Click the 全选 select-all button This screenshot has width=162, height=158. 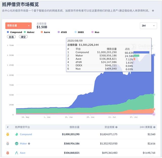(x=11, y=37)
